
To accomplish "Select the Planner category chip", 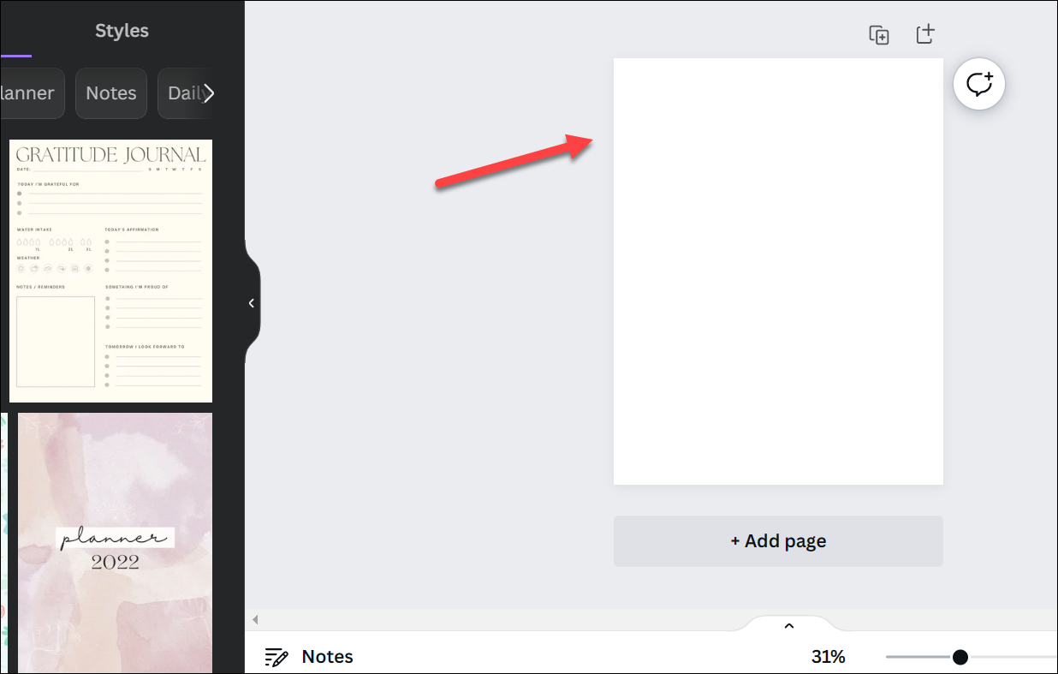I will 27,93.
